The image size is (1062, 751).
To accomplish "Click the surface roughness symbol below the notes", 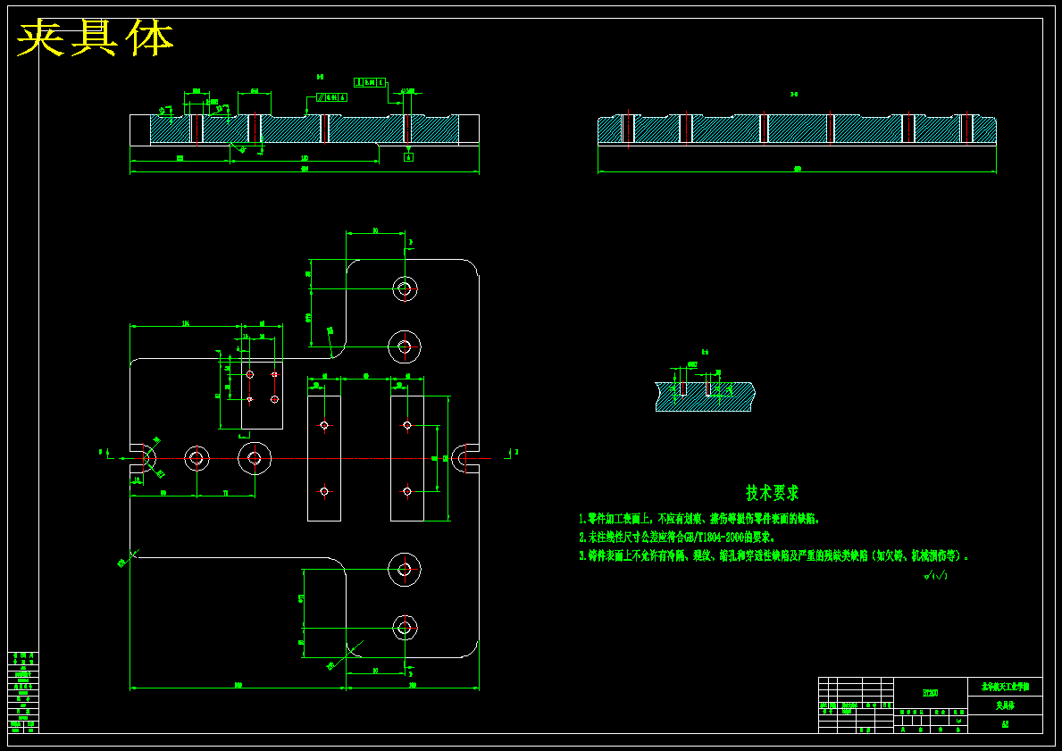I will coord(935,576).
